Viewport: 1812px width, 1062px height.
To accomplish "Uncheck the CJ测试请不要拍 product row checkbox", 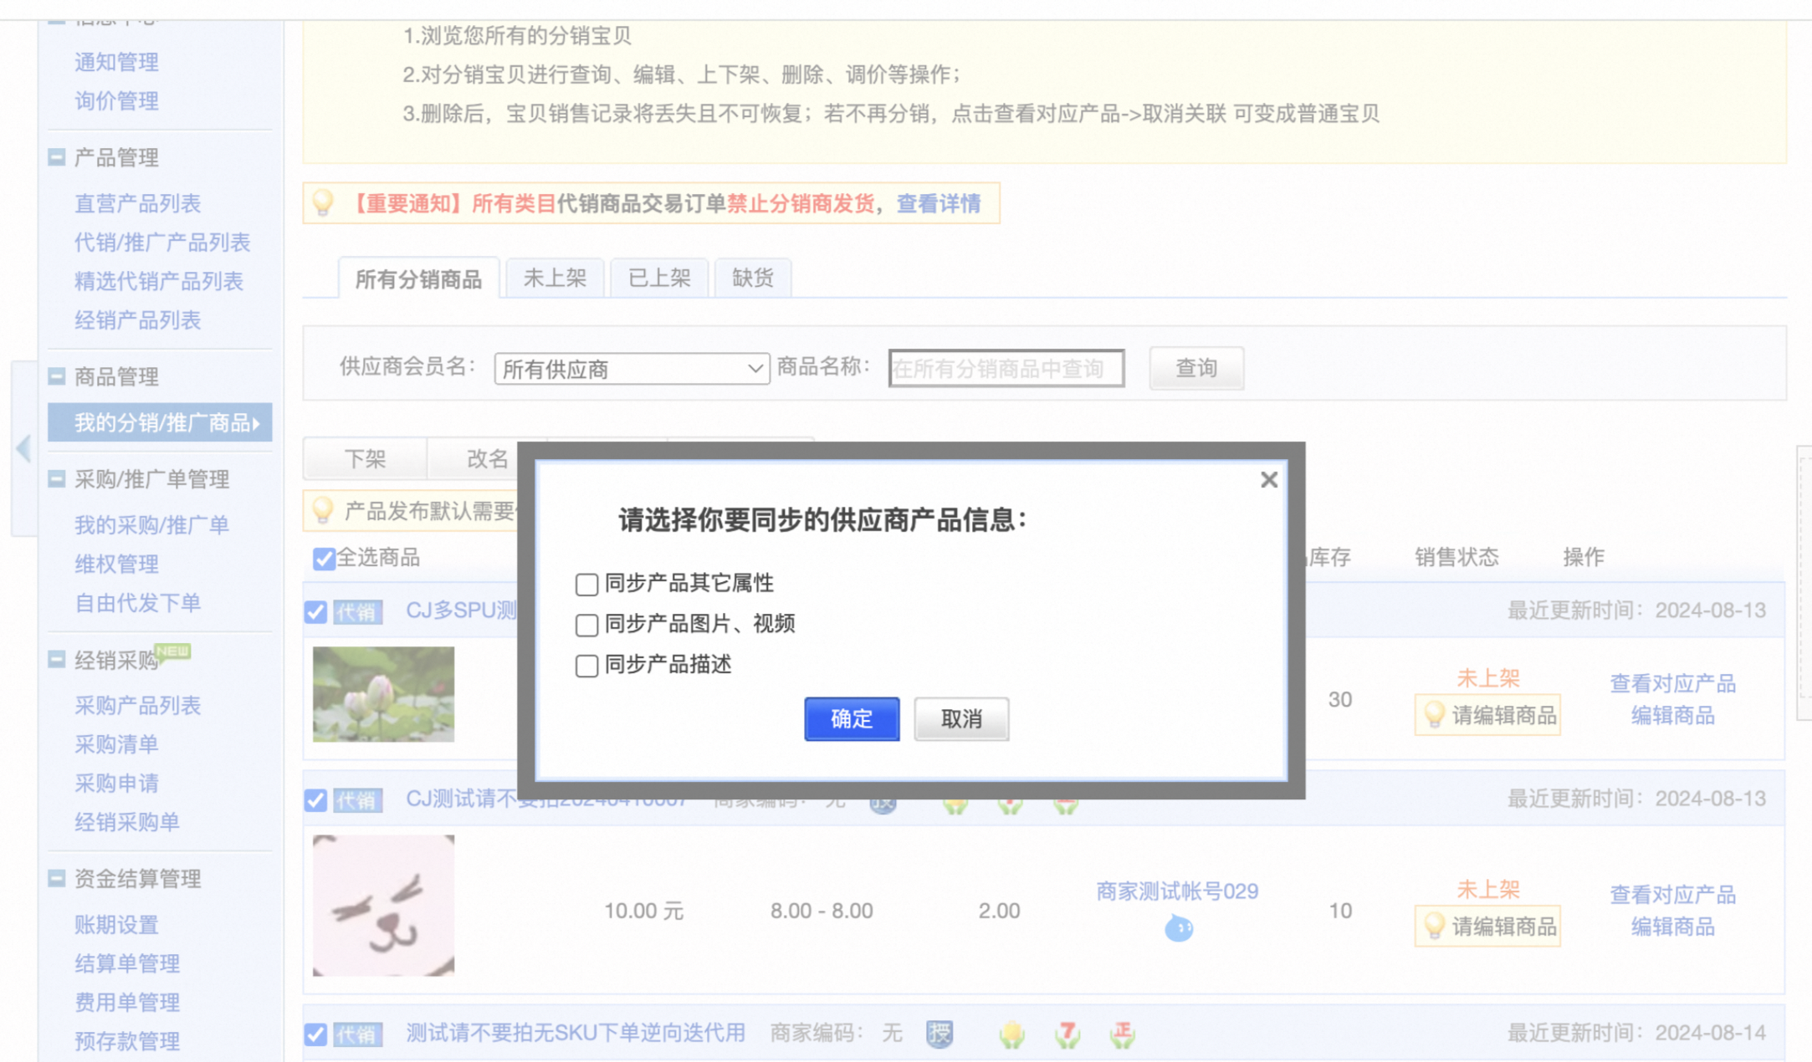I will (x=315, y=800).
